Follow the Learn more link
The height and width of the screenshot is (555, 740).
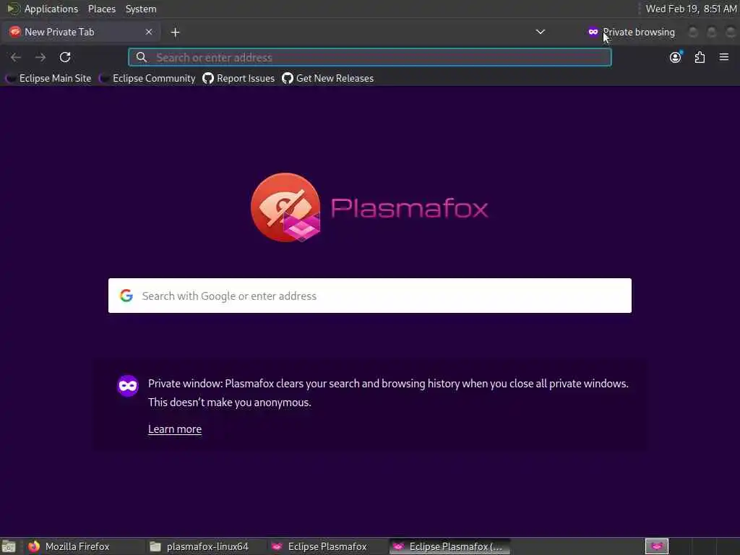click(x=175, y=429)
